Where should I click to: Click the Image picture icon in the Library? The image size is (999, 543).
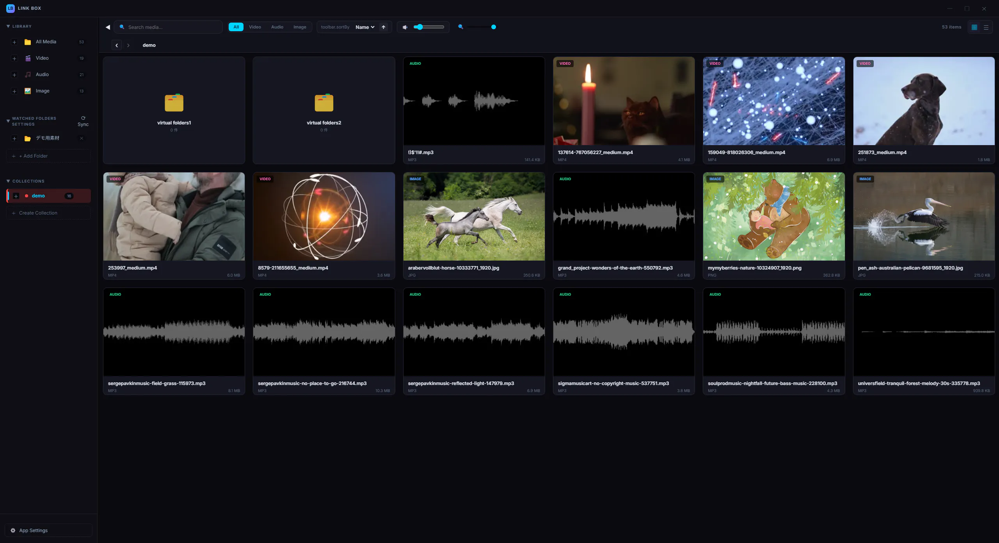(x=28, y=91)
